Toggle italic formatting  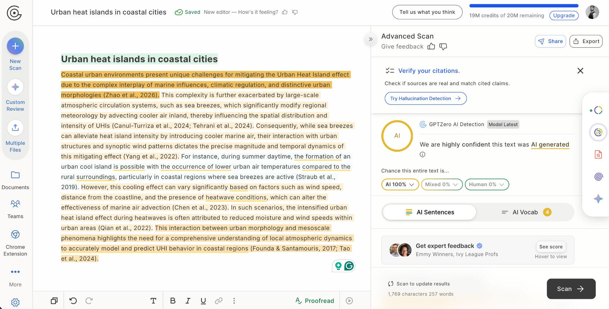point(188,301)
